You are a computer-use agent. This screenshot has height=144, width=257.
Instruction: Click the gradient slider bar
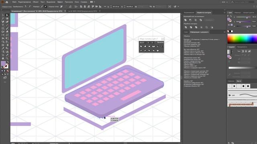click(x=243, y=68)
